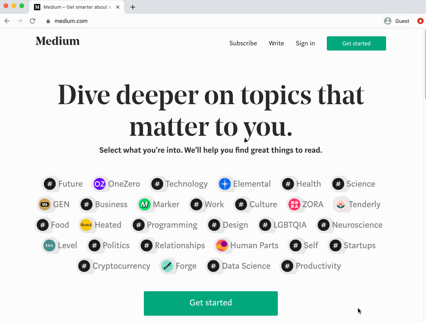The image size is (426, 322).
Task: Click the red update arrow icon
Action: (x=420, y=21)
